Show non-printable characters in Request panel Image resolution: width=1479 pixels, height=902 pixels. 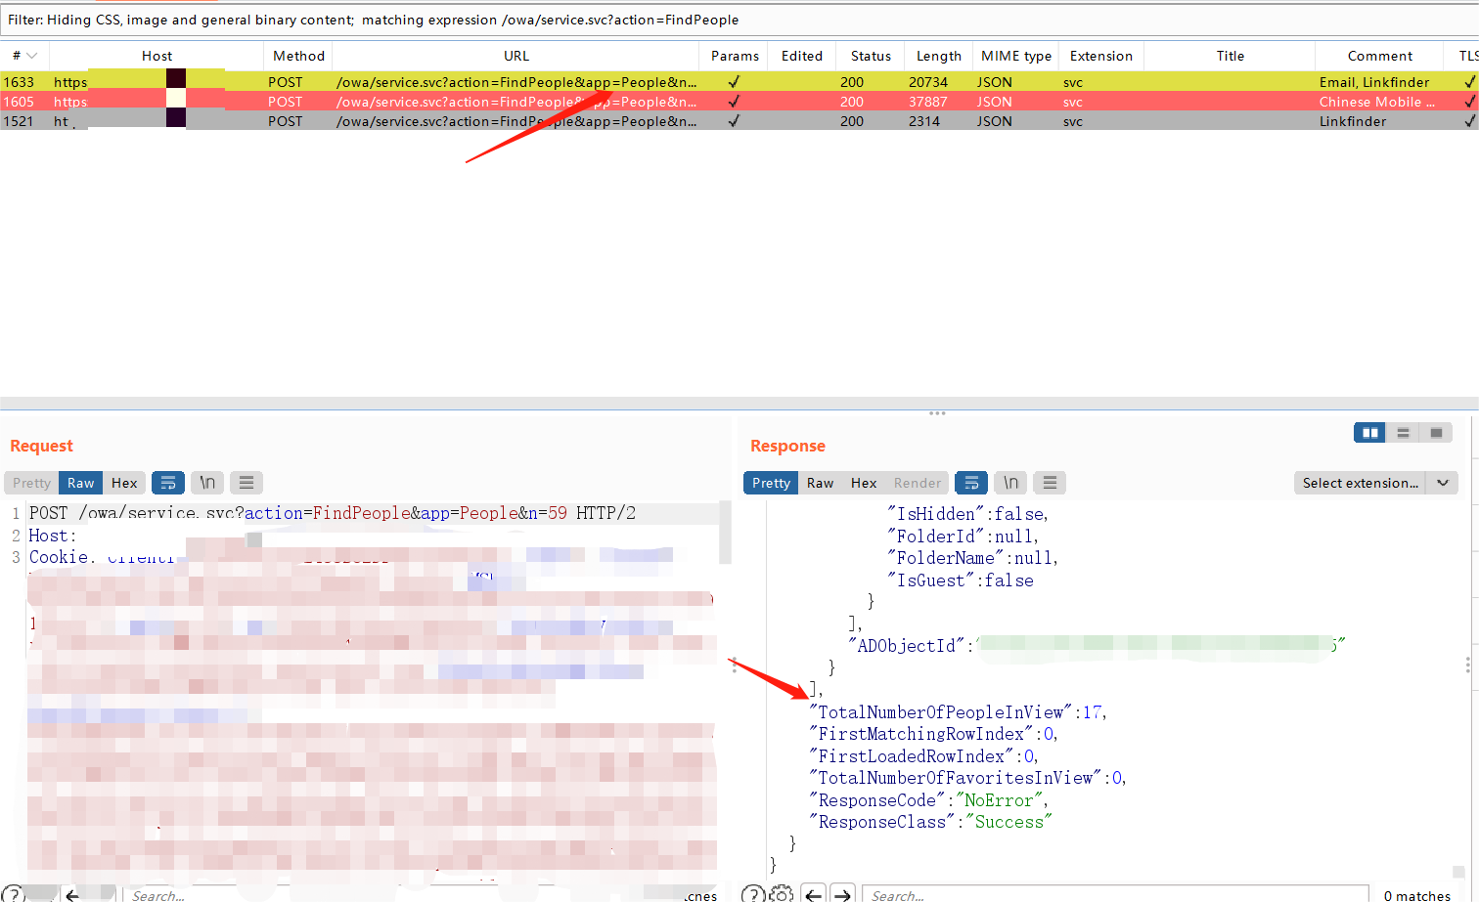click(207, 483)
